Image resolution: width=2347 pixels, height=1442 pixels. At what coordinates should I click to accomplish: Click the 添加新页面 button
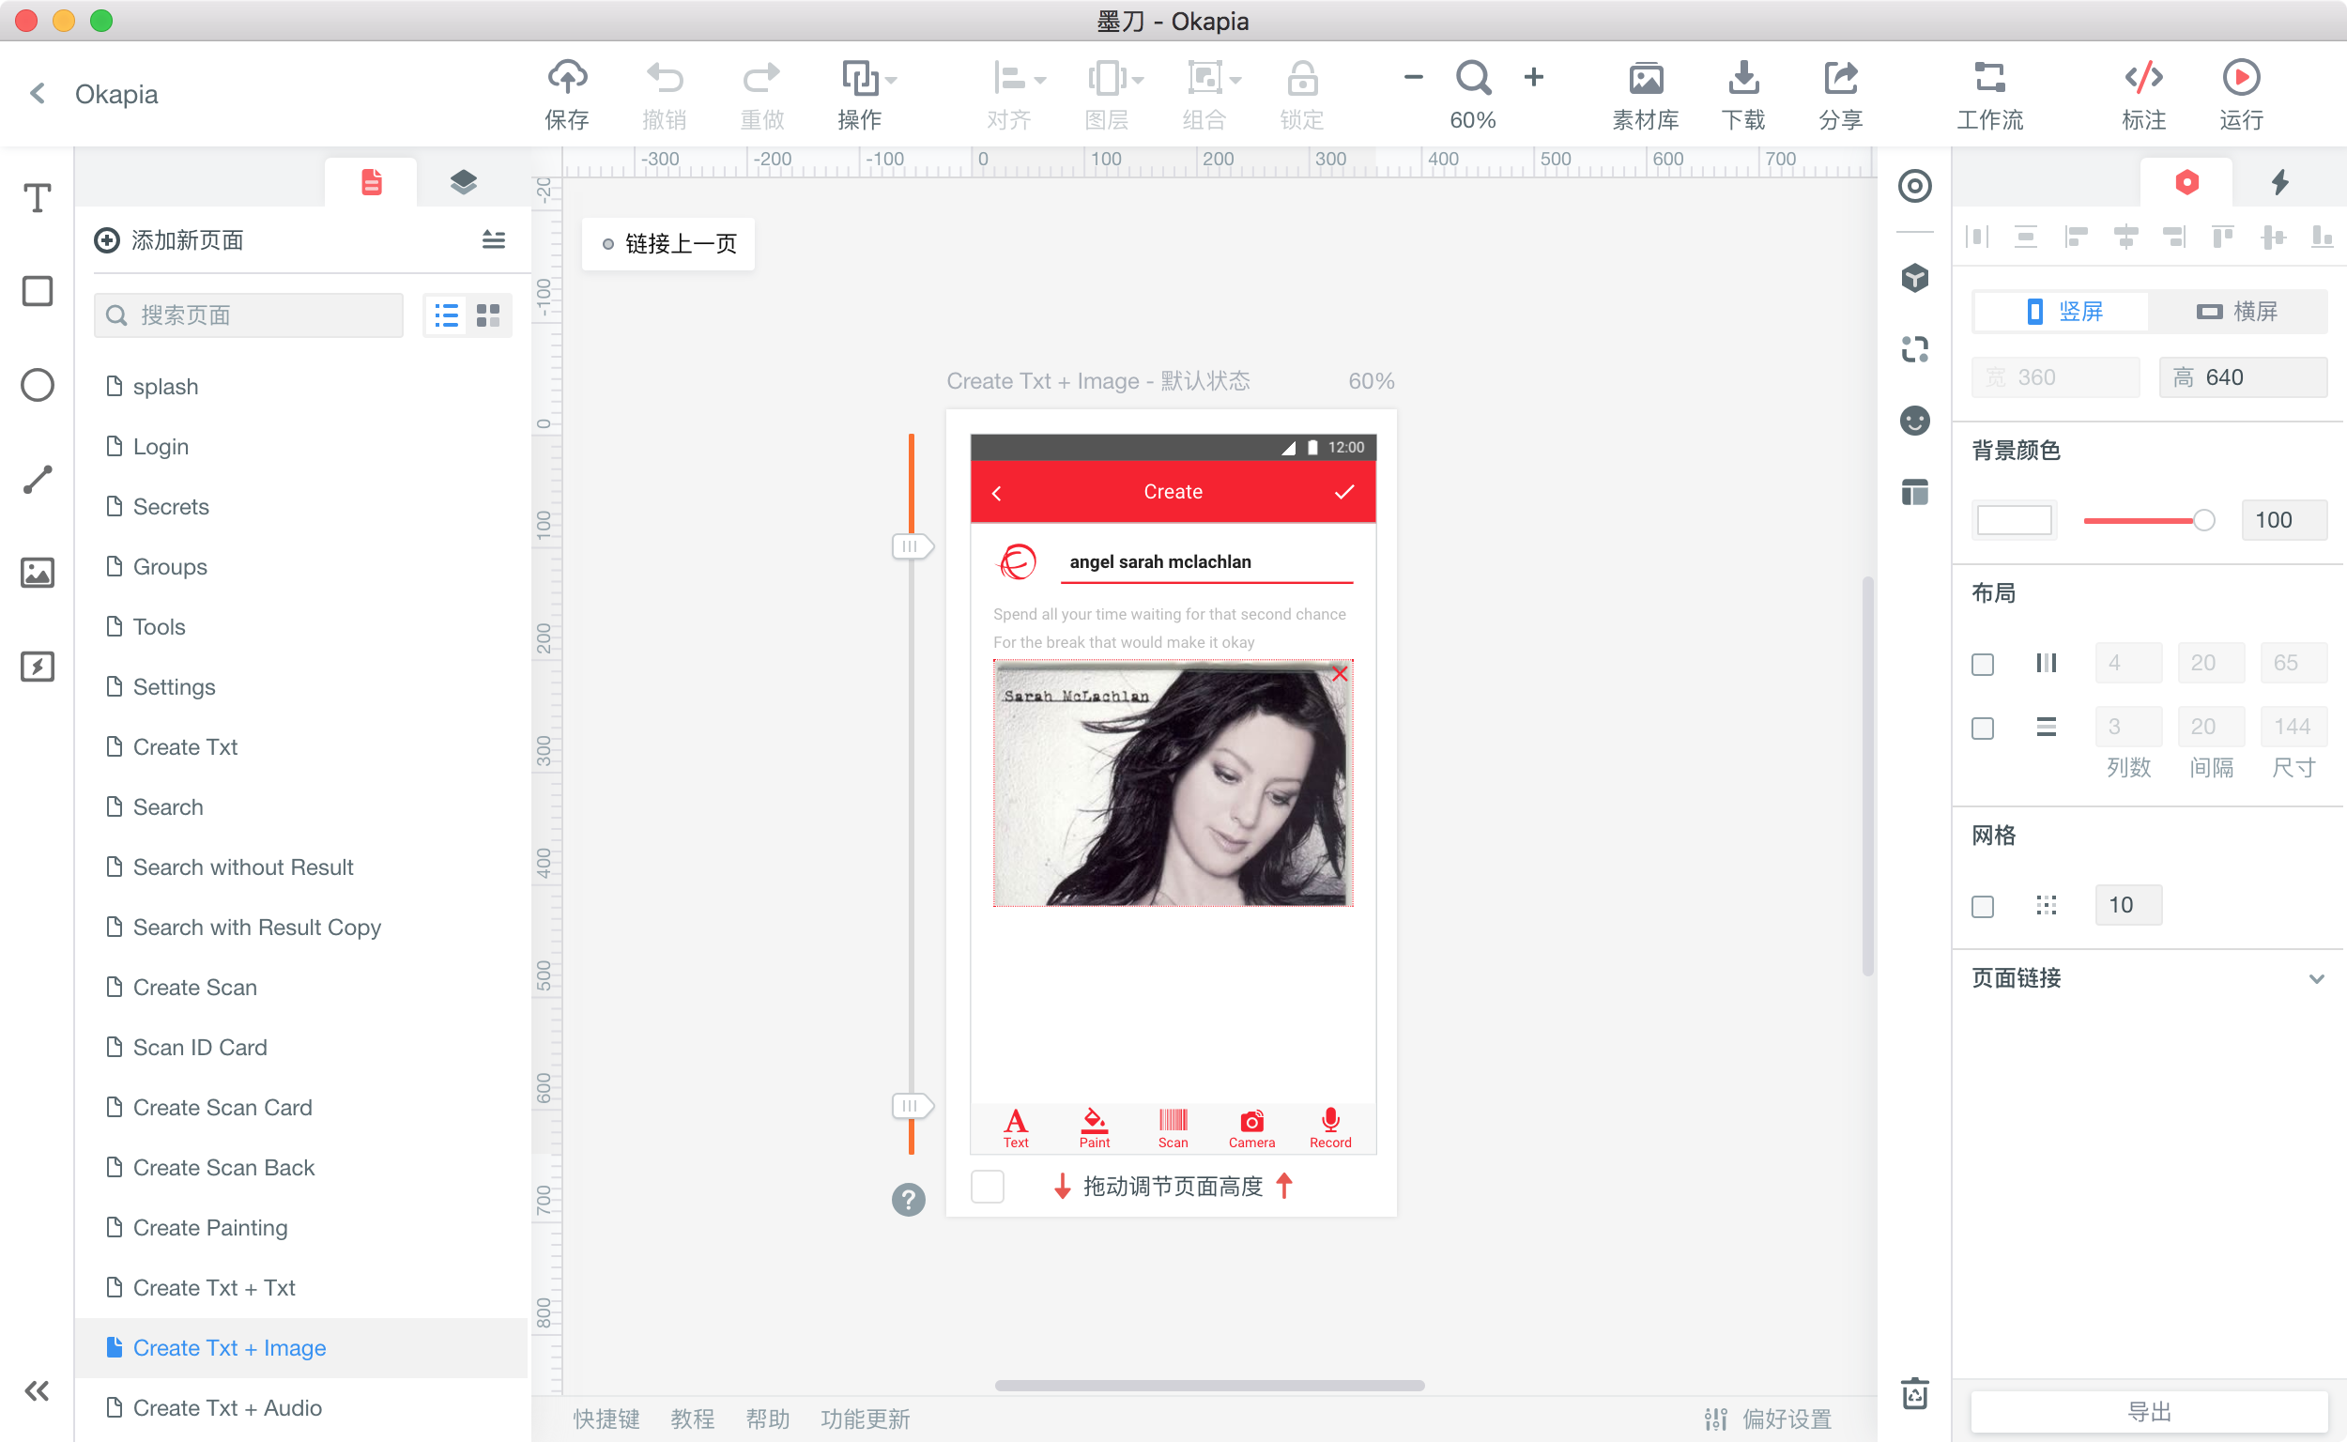[x=170, y=240]
